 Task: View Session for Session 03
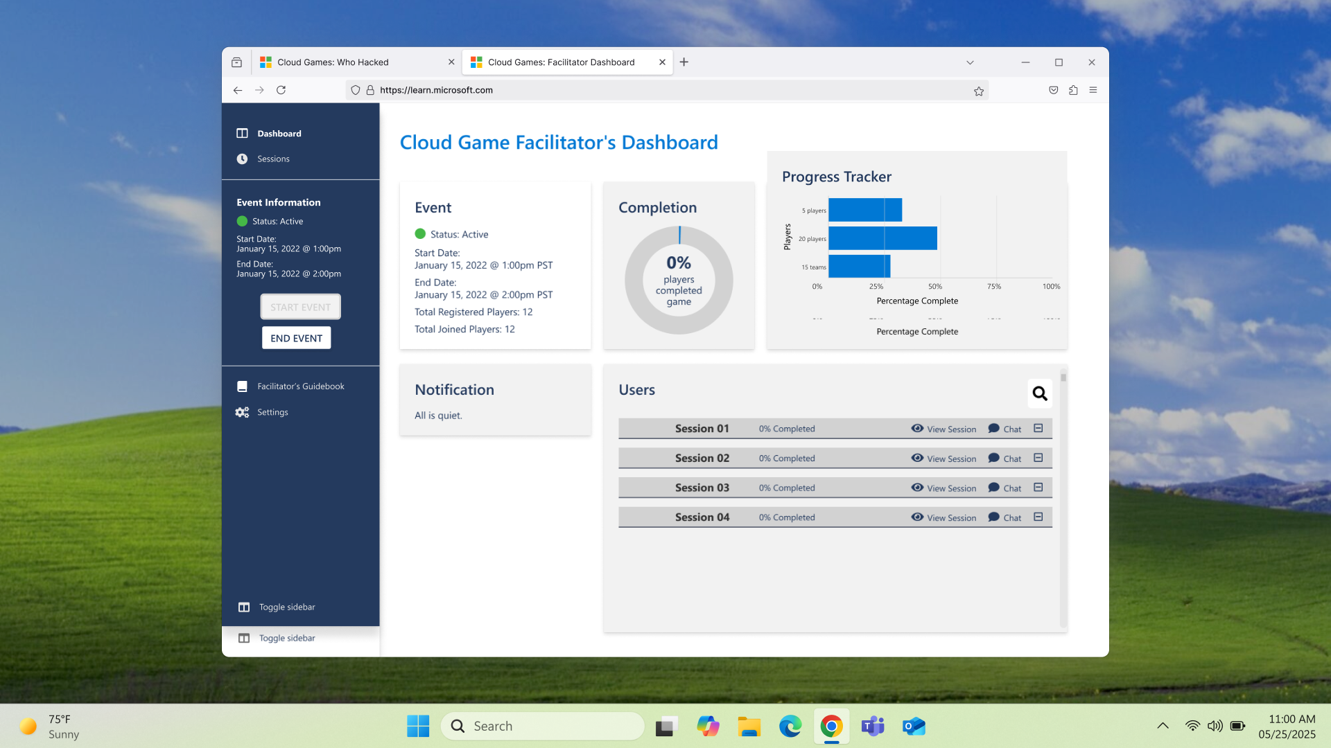943,488
